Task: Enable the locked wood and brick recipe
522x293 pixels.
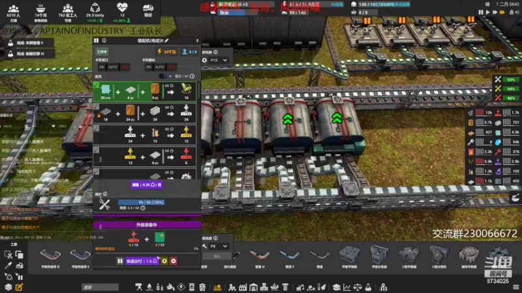Action: [96, 107]
